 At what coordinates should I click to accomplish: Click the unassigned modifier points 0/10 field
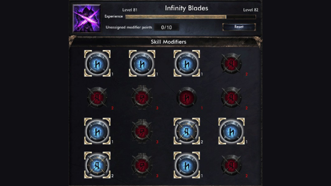pos(166,27)
